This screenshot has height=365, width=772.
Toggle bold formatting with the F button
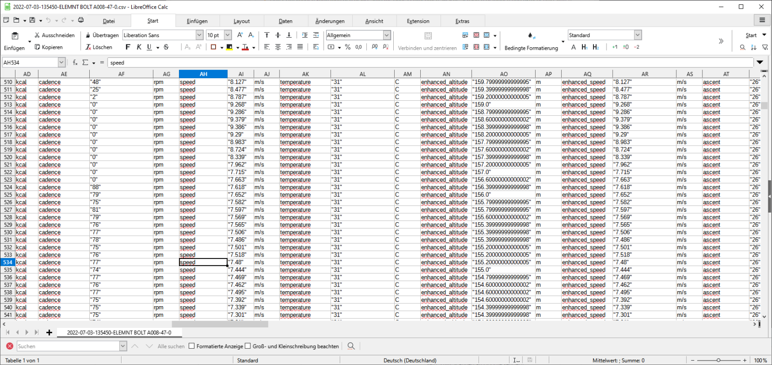tap(128, 47)
